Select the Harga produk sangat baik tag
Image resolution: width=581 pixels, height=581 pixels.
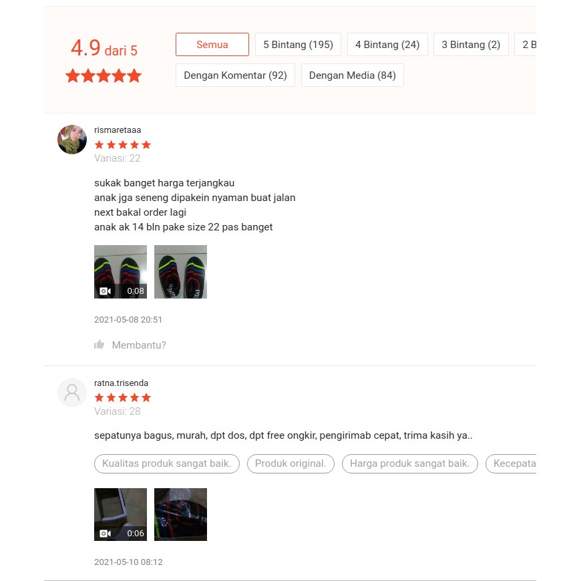[x=410, y=463]
